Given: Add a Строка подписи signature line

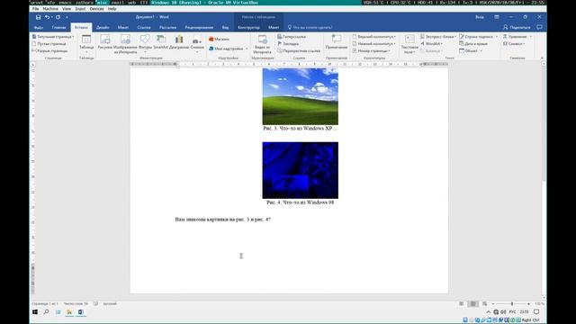Looking at the screenshot, I should pyautogui.click(x=478, y=37).
